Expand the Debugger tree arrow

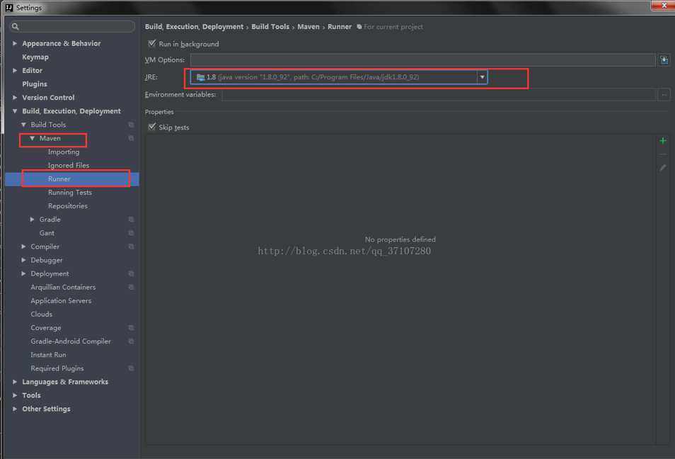pyautogui.click(x=23, y=260)
